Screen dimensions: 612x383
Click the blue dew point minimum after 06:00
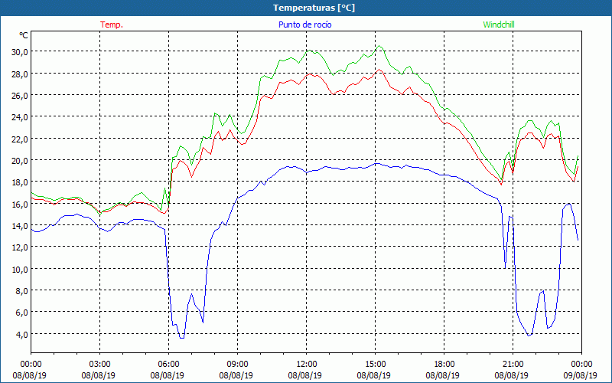coord(182,338)
